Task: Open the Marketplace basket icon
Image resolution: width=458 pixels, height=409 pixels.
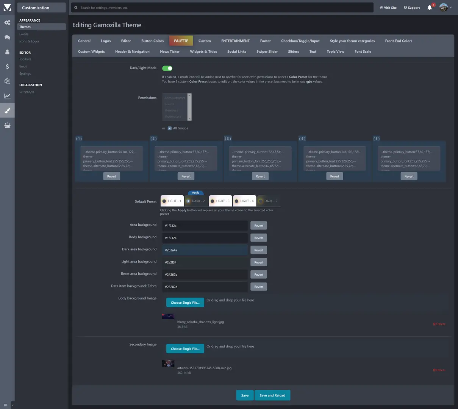Action: 7,125
